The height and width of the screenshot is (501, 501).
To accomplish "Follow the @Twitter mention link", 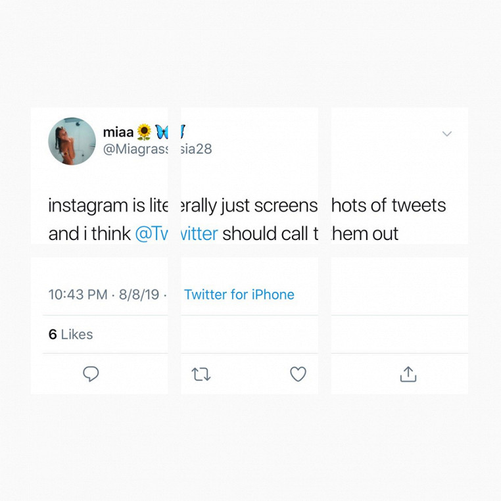I will pos(176,233).
